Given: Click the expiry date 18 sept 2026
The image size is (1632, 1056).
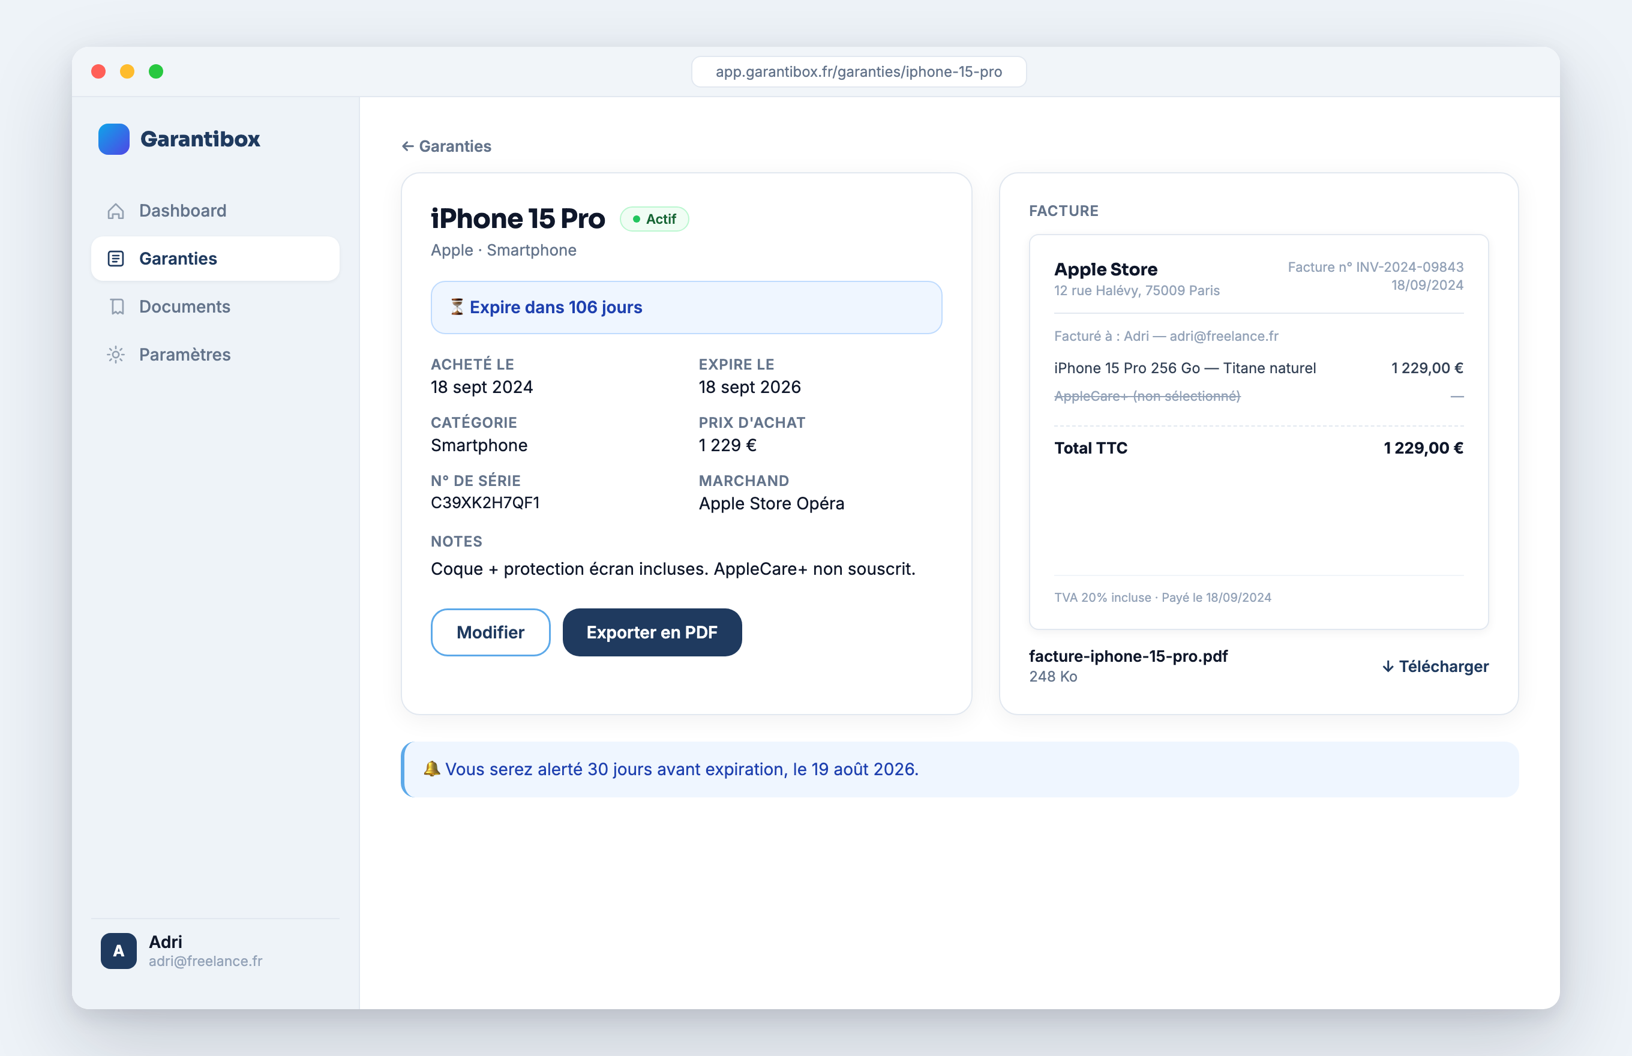Looking at the screenshot, I should [749, 388].
